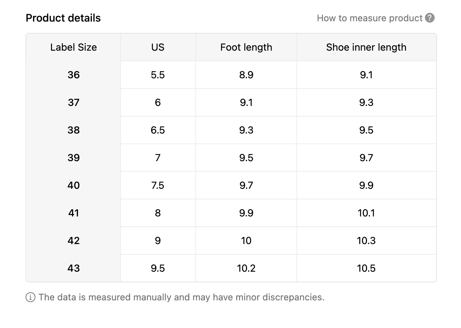
Task: Click the question mark help icon
Action: click(x=430, y=18)
